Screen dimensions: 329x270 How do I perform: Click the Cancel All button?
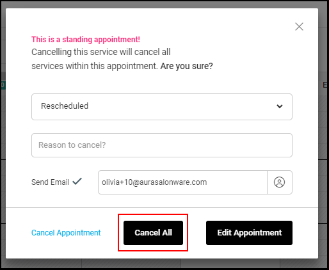pyautogui.click(x=153, y=233)
